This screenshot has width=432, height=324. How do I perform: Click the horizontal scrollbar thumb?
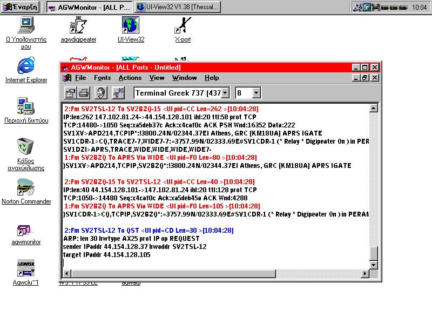click(173, 274)
